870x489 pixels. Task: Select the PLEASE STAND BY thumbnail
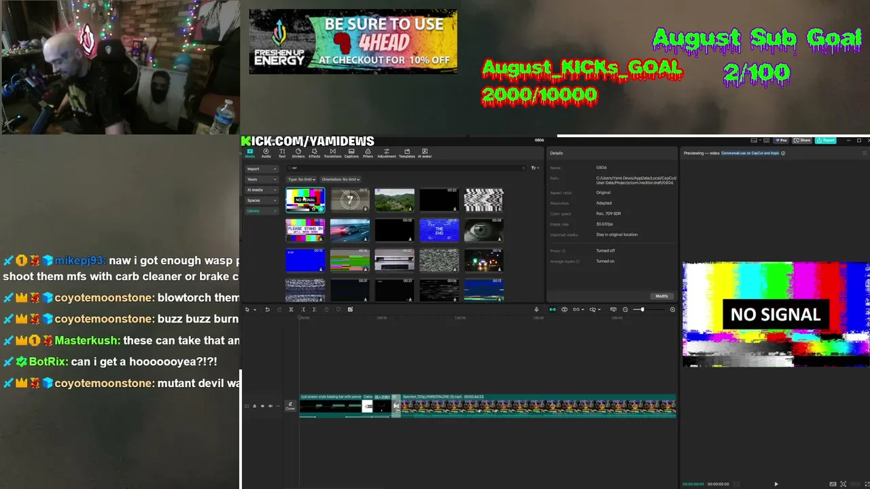pyautogui.click(x=305, y=230)
